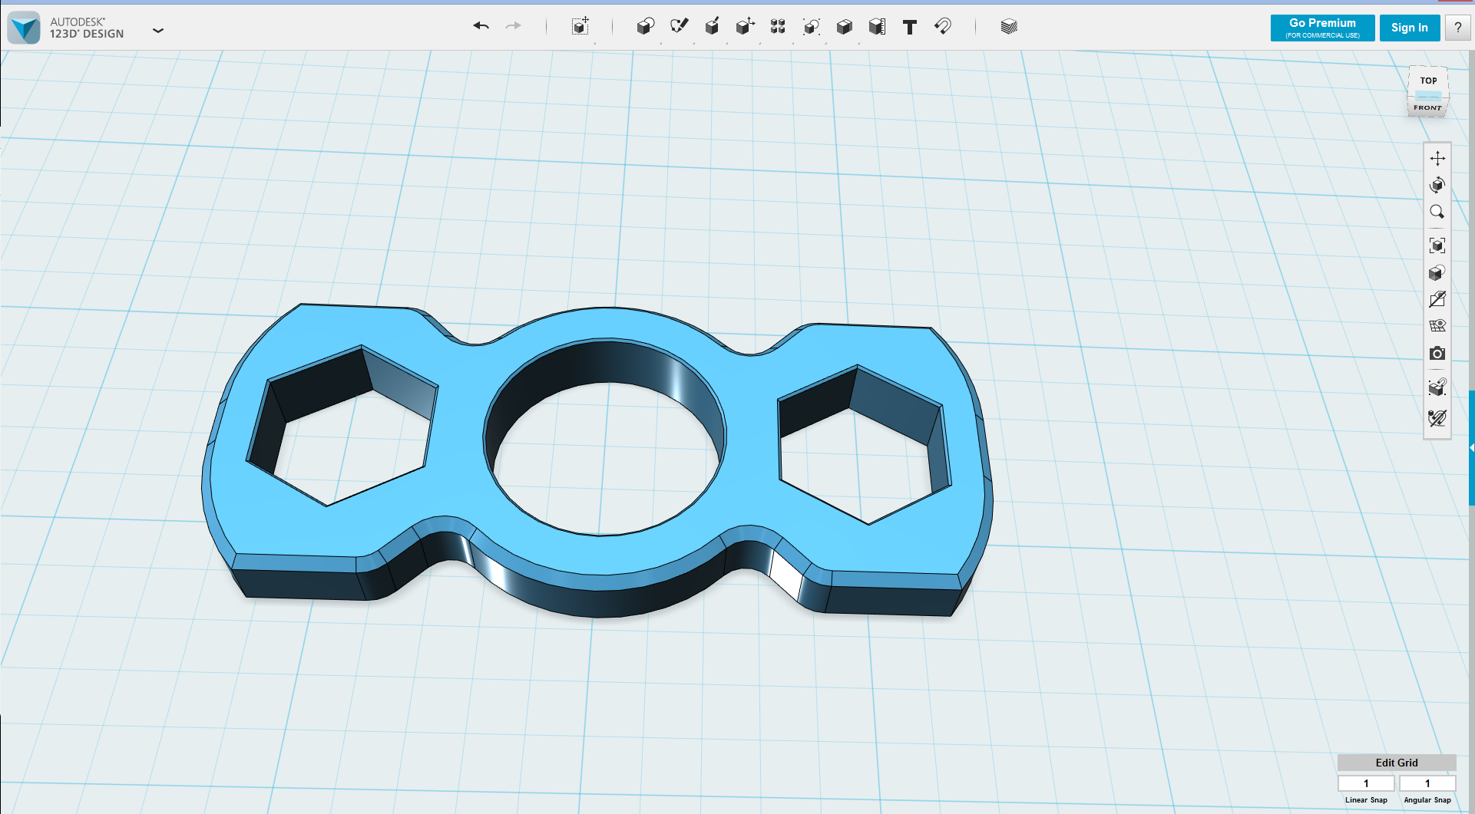The image size is (1475, 814).
Task: Open the Modify tool menu
Action: tap(745, 26)
